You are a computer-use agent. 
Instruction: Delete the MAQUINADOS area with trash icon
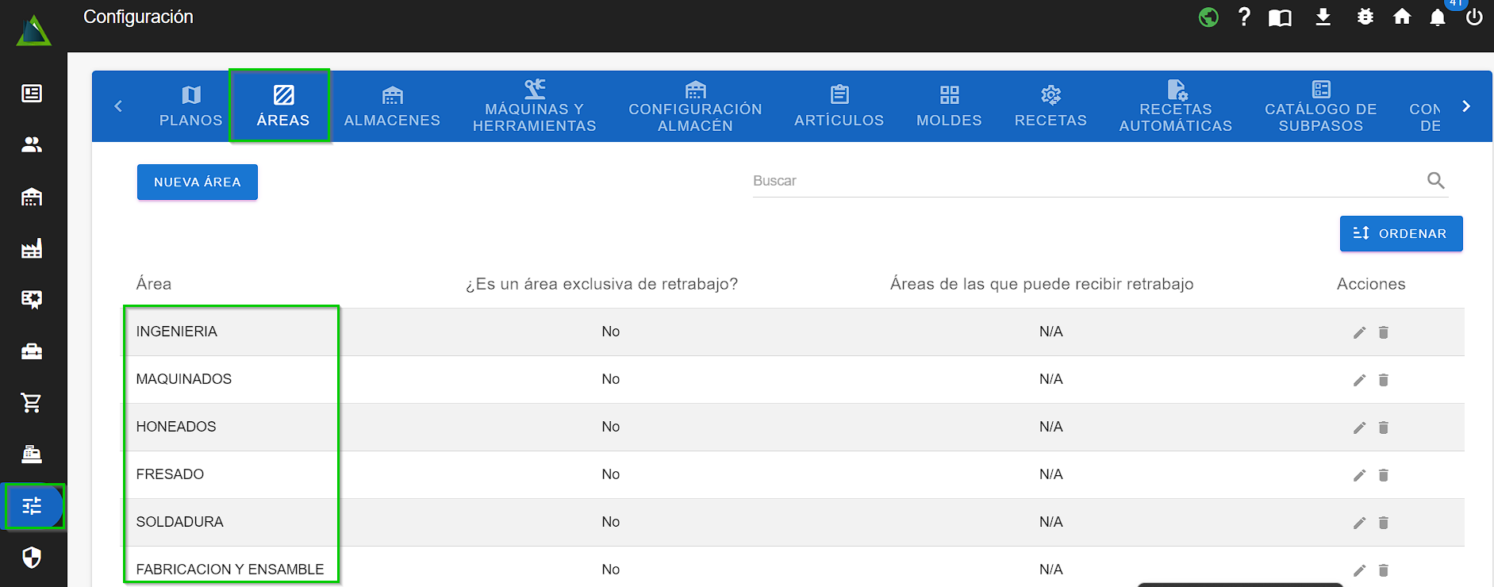[1383, 380]
